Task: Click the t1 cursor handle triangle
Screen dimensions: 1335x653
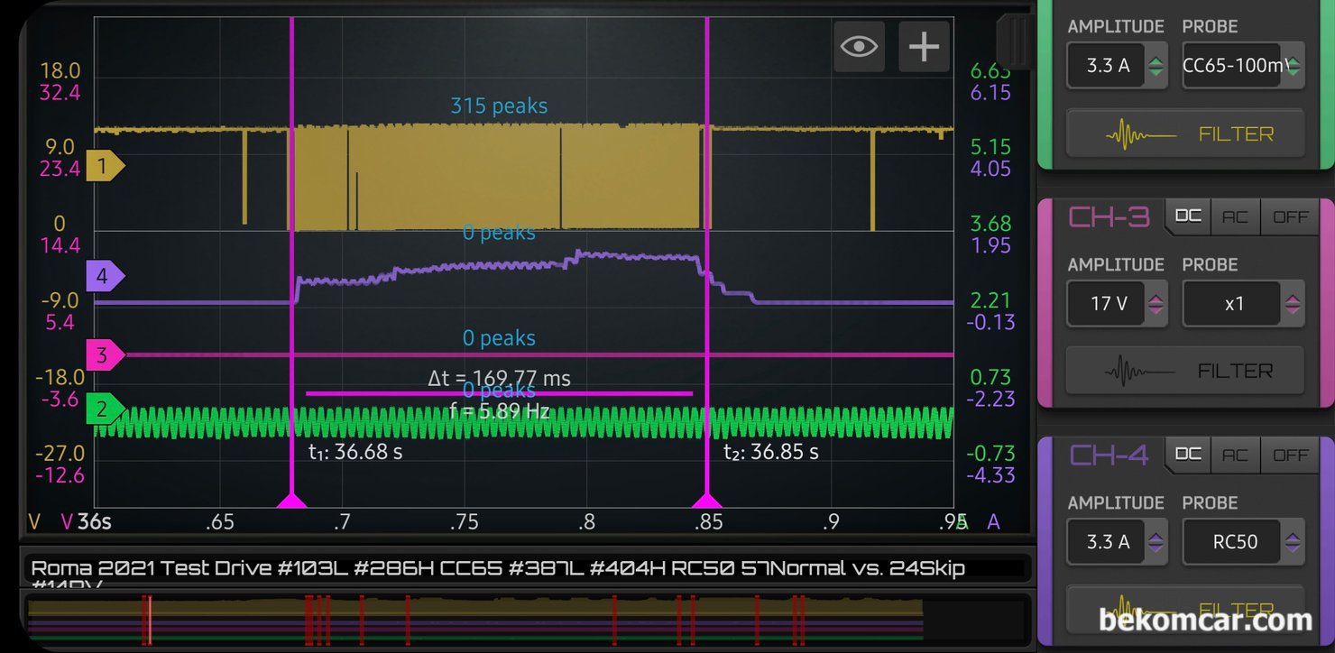Action: [x=291, y=500]
